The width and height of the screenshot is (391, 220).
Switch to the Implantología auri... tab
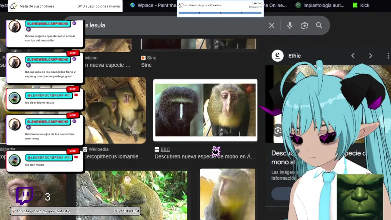point(320,5)
